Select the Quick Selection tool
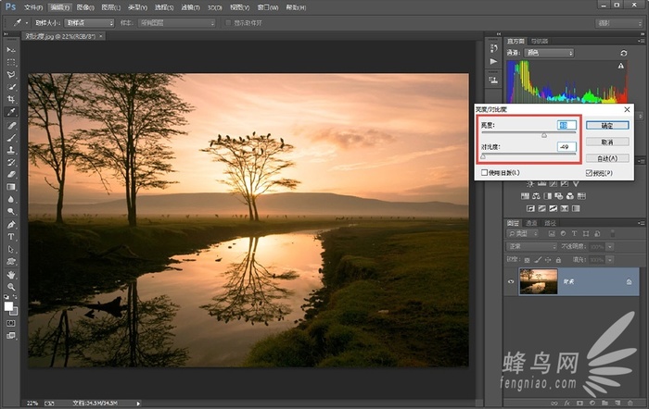 pos(11,87)
